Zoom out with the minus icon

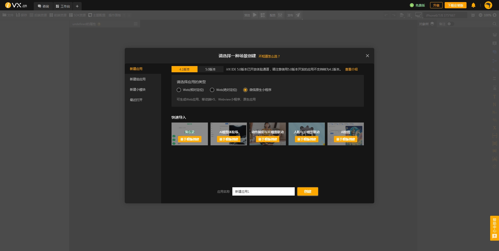click(481, 15)
